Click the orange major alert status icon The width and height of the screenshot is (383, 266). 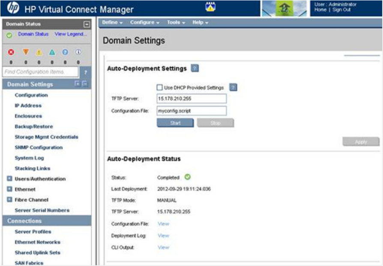pos(26,52)
